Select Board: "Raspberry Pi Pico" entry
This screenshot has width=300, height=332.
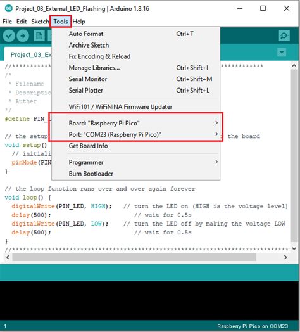click(x=136, y=123)
